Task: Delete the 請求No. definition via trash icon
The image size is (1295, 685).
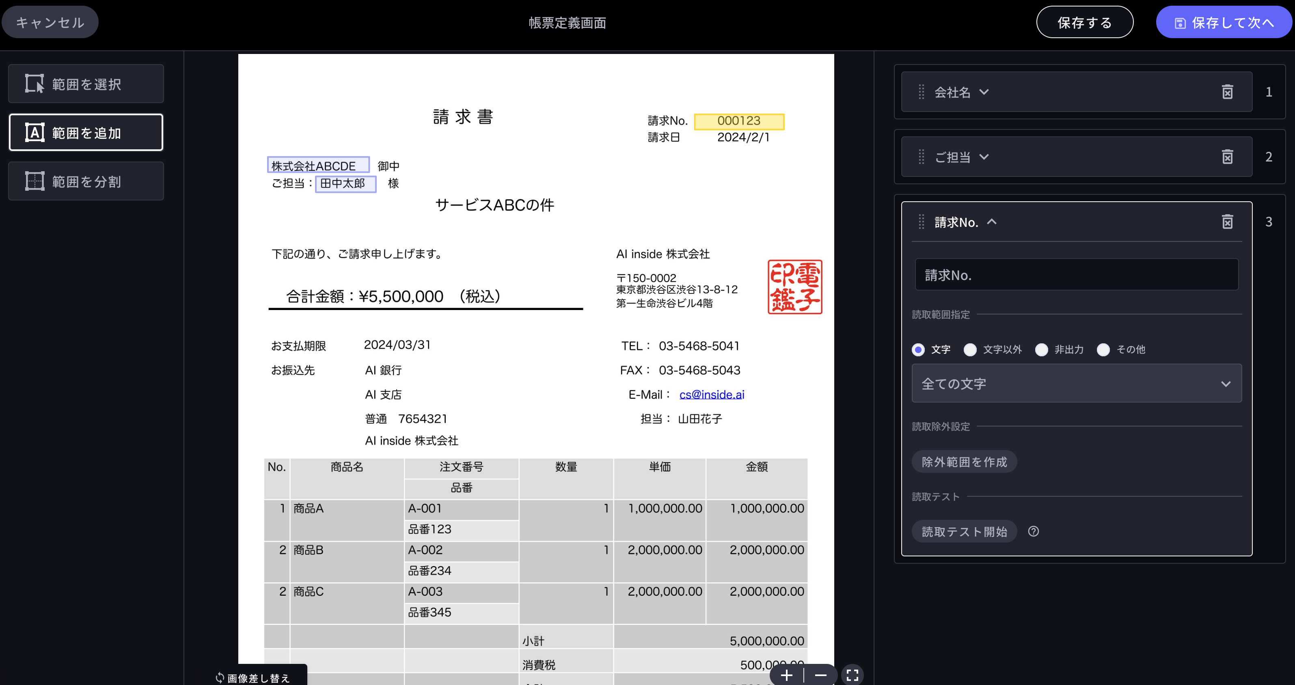Action: point(1228,222)
